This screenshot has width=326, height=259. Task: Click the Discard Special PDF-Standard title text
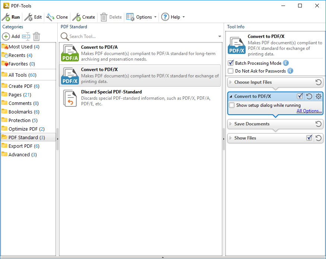pos(111,92)
